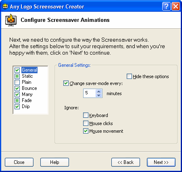The image size is (182, 172).
Task: Click the app icon in title bar
Action: pos(5,6)
